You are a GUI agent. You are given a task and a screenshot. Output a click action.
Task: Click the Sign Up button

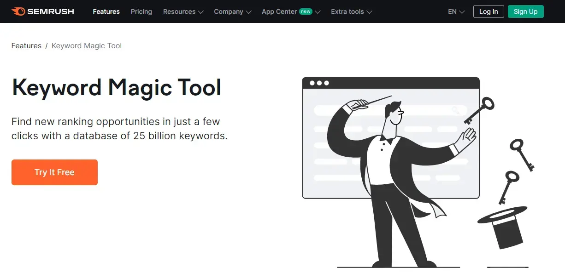[x=526, y=11]
